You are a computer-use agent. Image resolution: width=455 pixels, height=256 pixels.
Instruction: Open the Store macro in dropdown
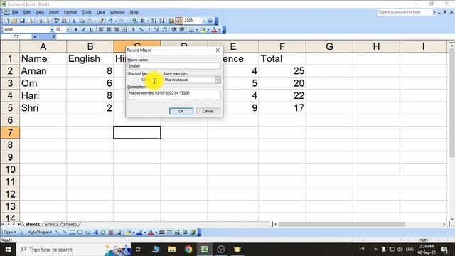click(218, 80)
